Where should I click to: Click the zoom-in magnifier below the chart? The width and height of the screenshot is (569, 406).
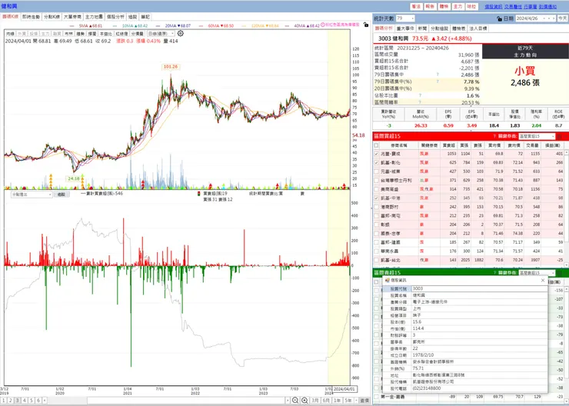pyautogui.click(x=304, y=400)
